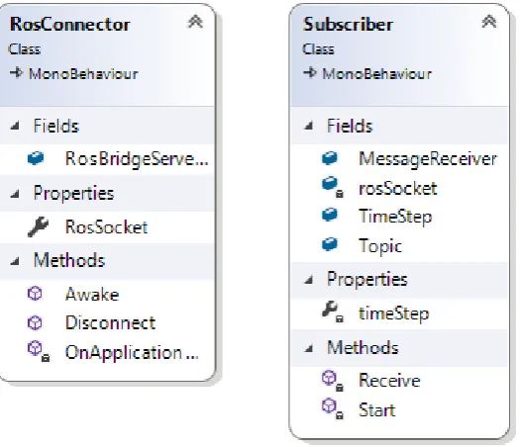The image size is (520, 447).
Task: Click MonoBehaviour base type under RosConnector
Action: 83,73
